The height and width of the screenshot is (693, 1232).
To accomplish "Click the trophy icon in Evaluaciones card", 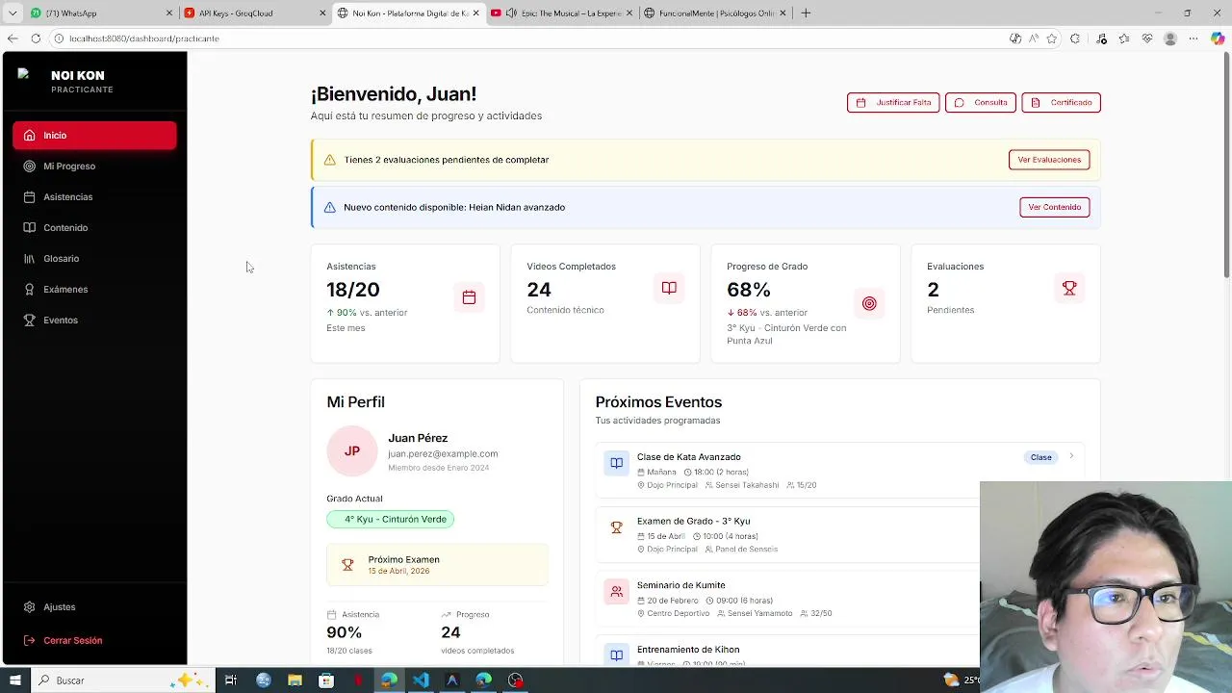I will coord(1069,288).
